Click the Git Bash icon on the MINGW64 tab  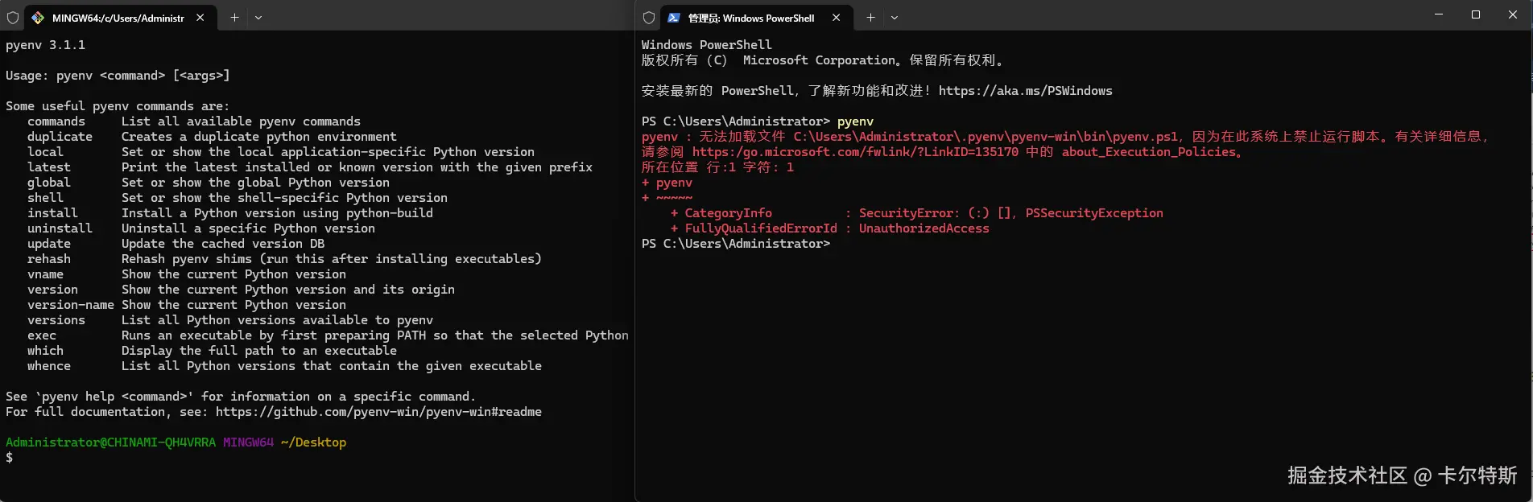pyautogui.click(x=38, y=18)
